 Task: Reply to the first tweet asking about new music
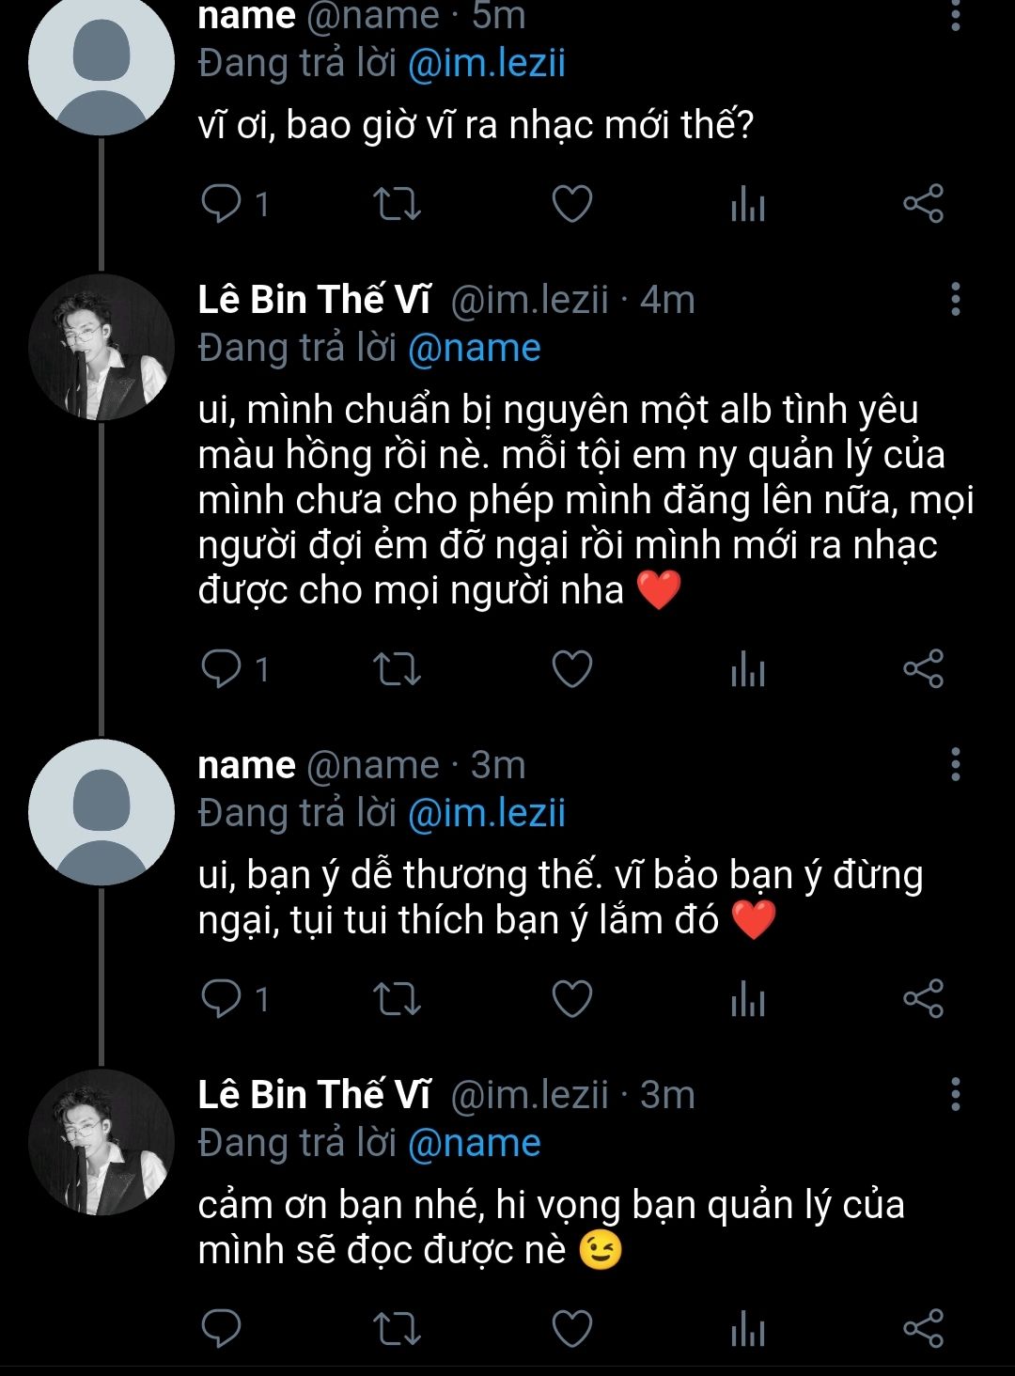(x=222, y=203)
